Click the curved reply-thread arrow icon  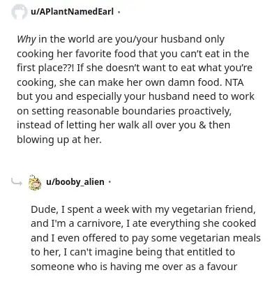click(x=17, y=182)
